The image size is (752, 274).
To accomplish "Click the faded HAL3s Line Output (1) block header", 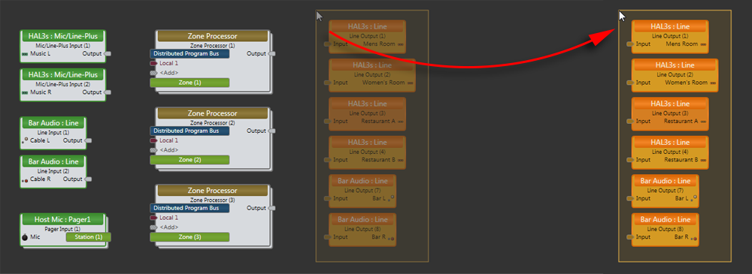I will [x=368, y=27].
